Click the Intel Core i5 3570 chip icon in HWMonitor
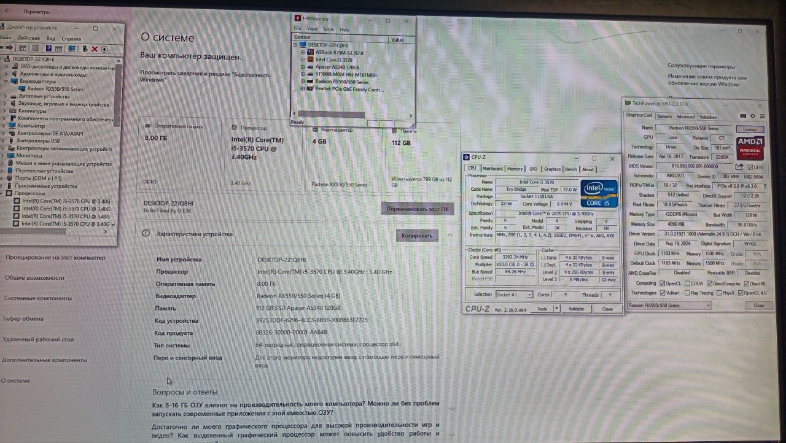This screenshot has width=786, height=443. [x=311, y=60]
